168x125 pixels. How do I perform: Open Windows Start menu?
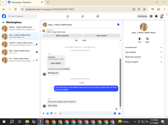pyautogui.click(x=4, y=122)
